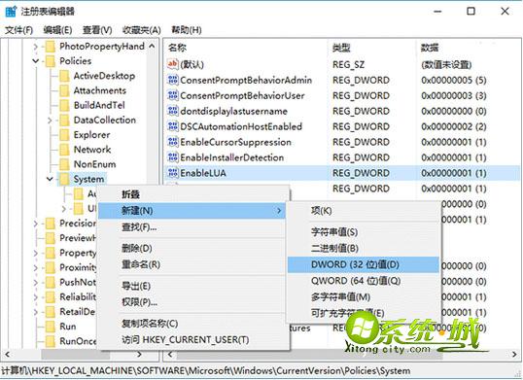Select 二进制值(B) in the submenu

[363, 248]
